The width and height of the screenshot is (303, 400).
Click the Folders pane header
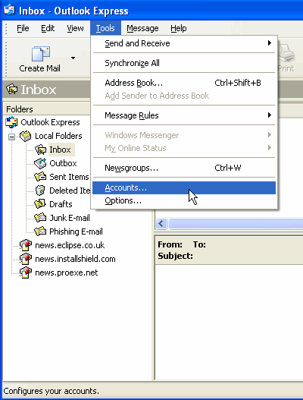pyautogui.click(x=47, y=109)
